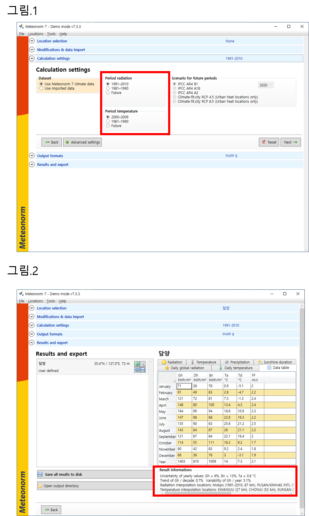Select 1981–1990 radiation period

(108, 88)
